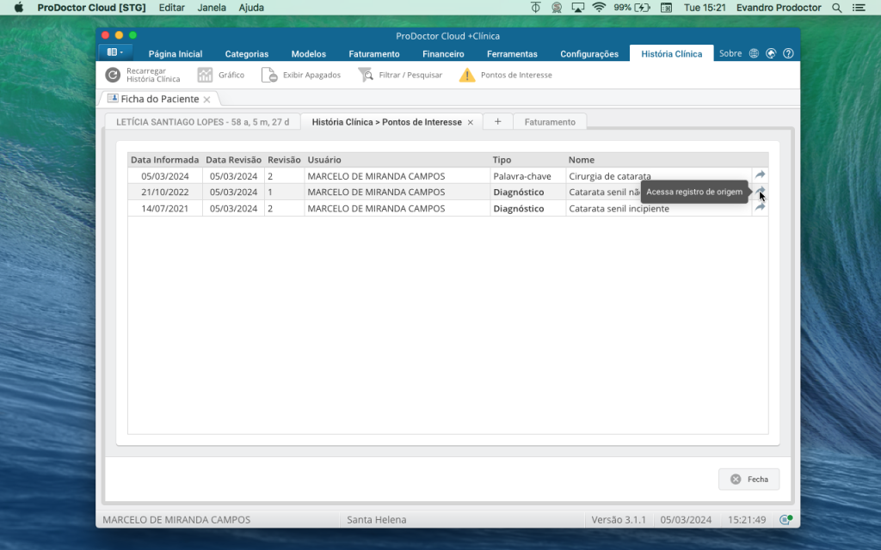Click the Fecha button
Screen dimensions: 881x550
[x=749, y=480]
